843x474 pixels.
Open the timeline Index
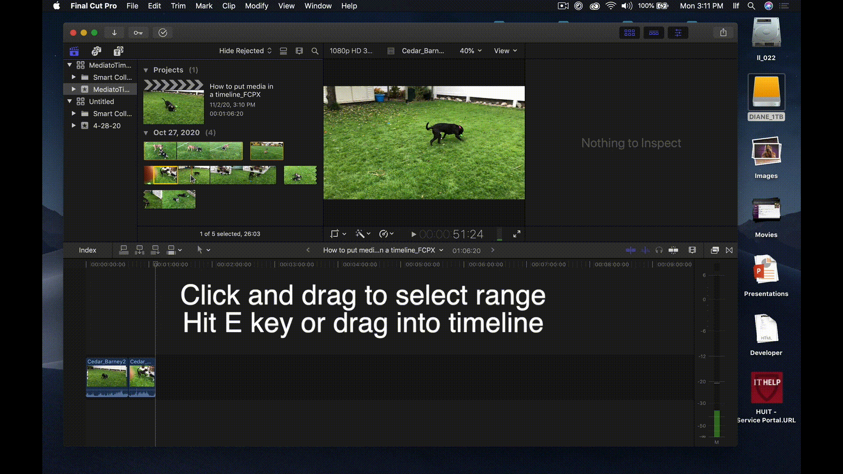pos(87,250)
